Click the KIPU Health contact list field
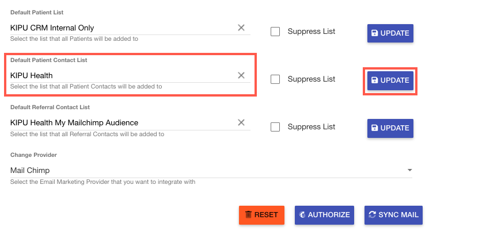Viewport: 486px width, 231px height. pos(121,75)
